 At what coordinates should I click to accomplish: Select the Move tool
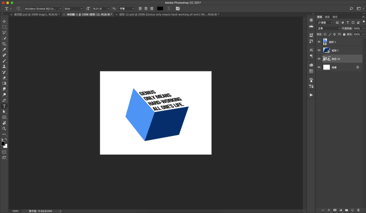pyautogui.click(x=4, y=21)
